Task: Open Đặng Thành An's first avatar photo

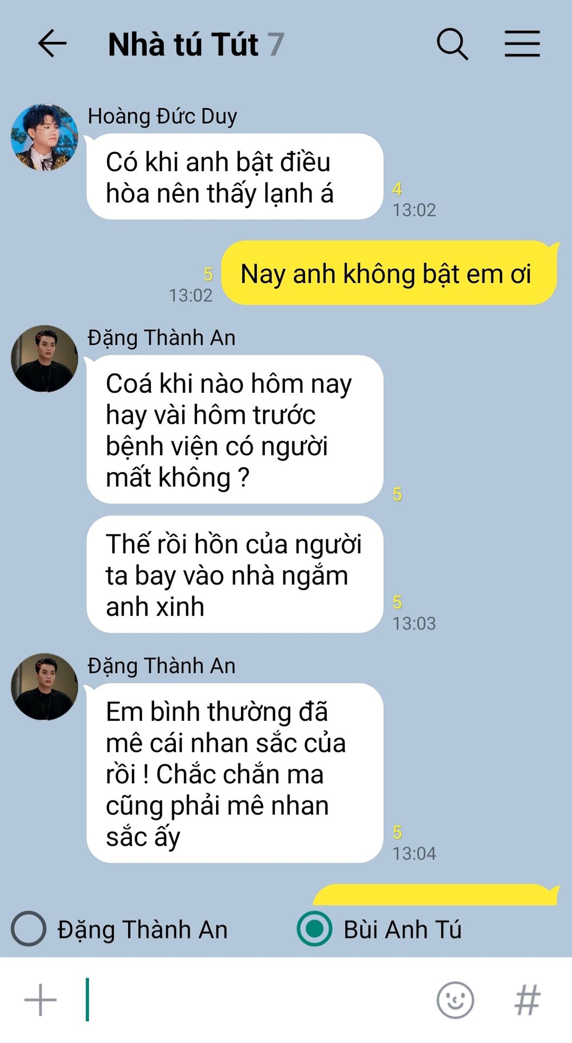Action: [x=45, y=359]
